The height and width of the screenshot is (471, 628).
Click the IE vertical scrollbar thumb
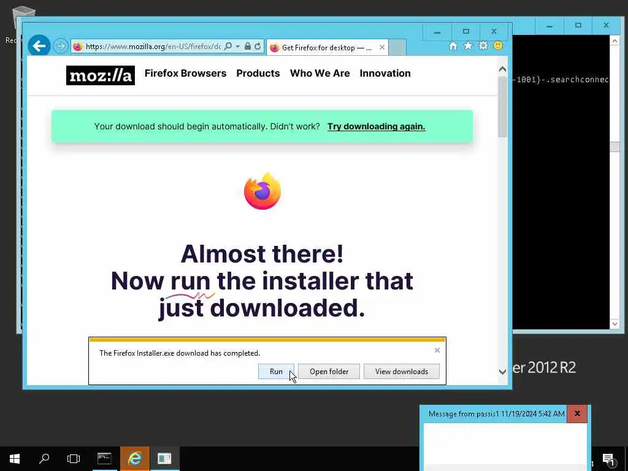pos(502,107)
